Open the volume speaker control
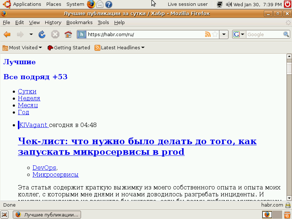 pos(229,4)
